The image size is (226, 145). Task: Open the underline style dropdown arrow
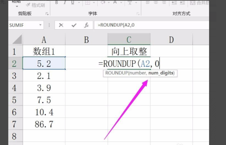pos(79,3)
